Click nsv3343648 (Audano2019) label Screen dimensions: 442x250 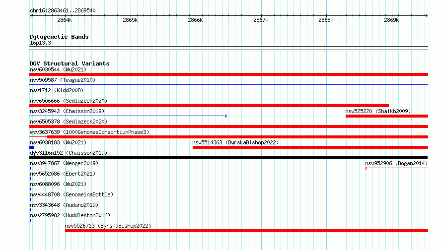pyautogui.click(x=64, y=205)
